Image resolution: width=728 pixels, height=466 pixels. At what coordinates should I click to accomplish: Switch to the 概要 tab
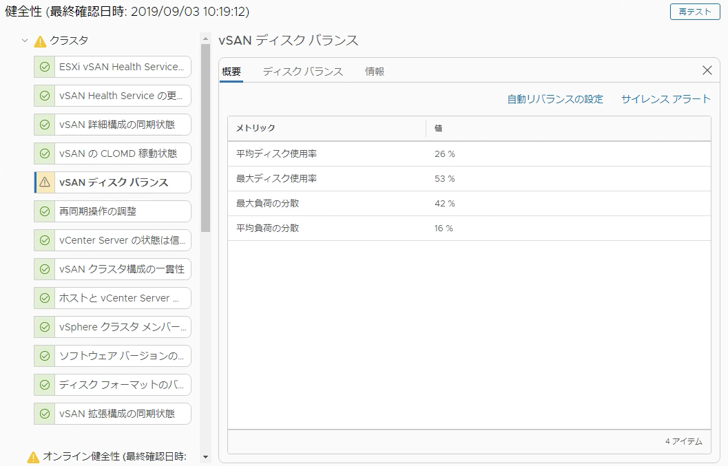coord(231,72)
